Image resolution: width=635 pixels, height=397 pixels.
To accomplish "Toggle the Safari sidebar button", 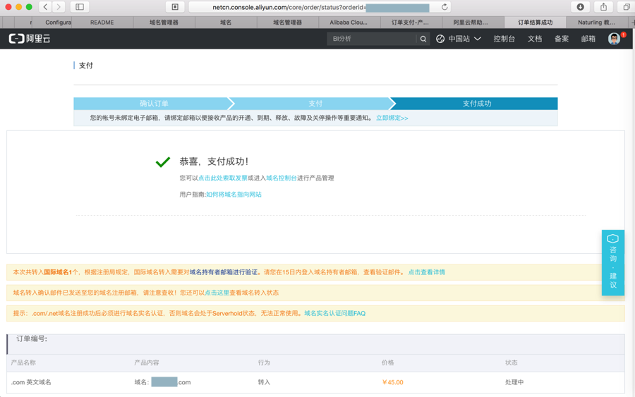I will (80, 7).
